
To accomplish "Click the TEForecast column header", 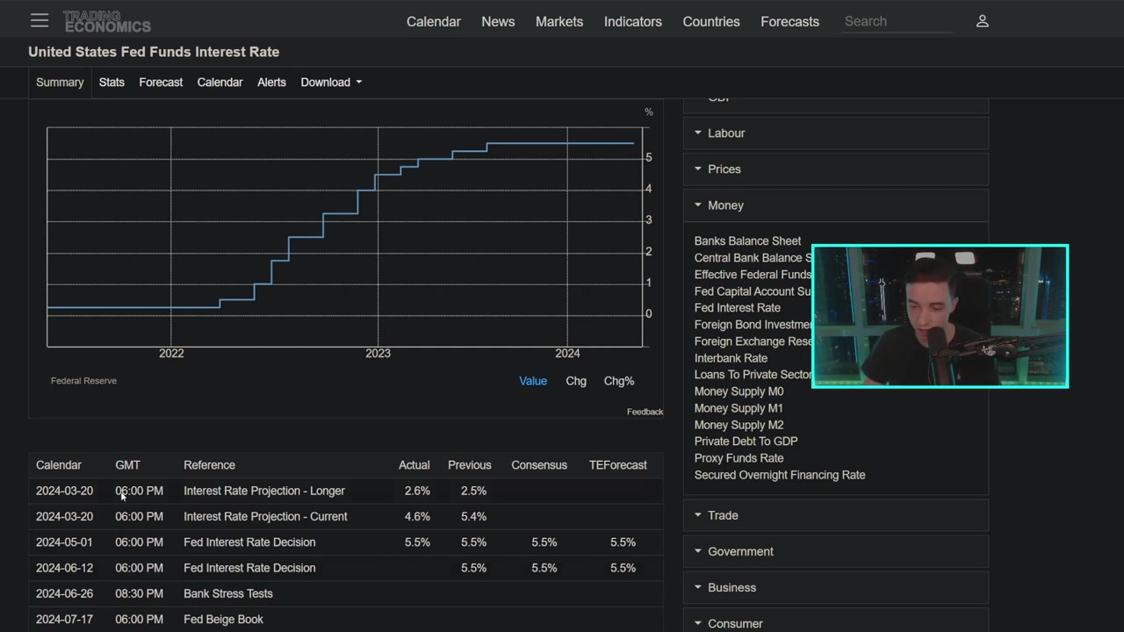I will [x=617, y=465].
